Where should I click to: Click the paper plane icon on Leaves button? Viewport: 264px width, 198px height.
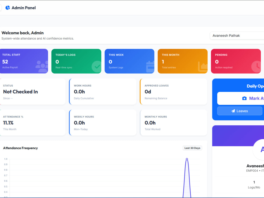click(233, 111)
